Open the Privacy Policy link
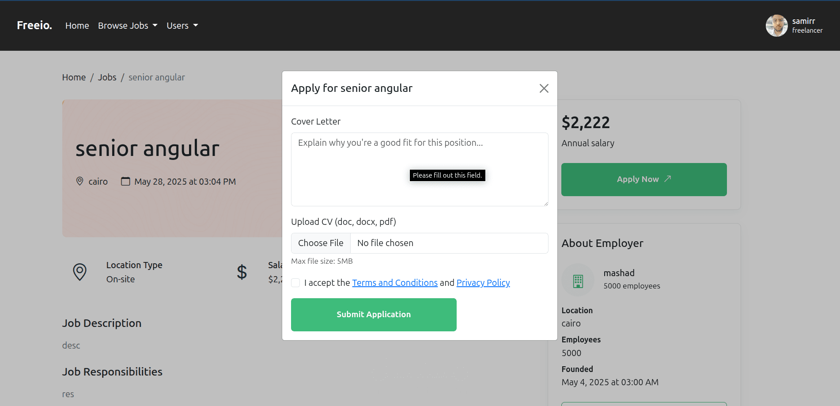 483,283
